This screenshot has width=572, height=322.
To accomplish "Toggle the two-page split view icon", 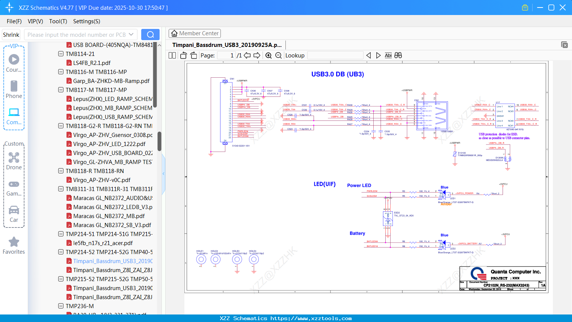I will point(172,56).
